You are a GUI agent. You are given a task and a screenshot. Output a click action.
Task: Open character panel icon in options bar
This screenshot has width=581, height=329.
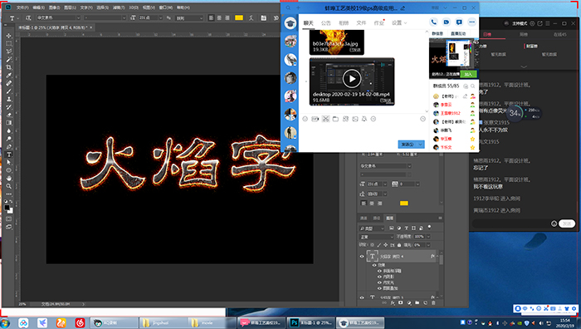pyautogui.click(x=263, y=17)
